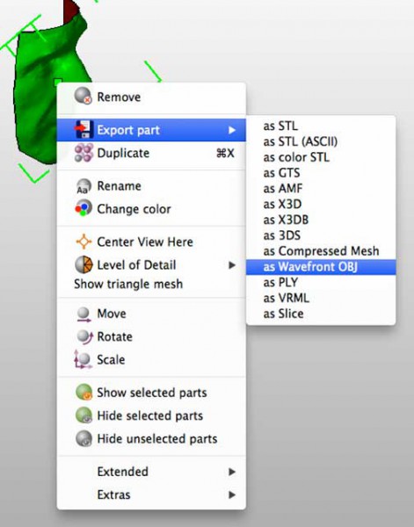The image size is (414, 527).
Task: Expand the Level of Detail submenu arrow
Action: coord(232,265)
